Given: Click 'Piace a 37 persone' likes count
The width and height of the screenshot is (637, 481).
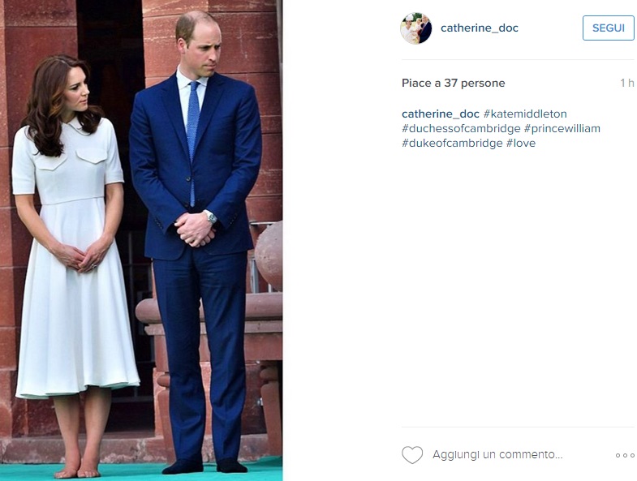Looking at the screenshot, I should (x=454, y=83).
